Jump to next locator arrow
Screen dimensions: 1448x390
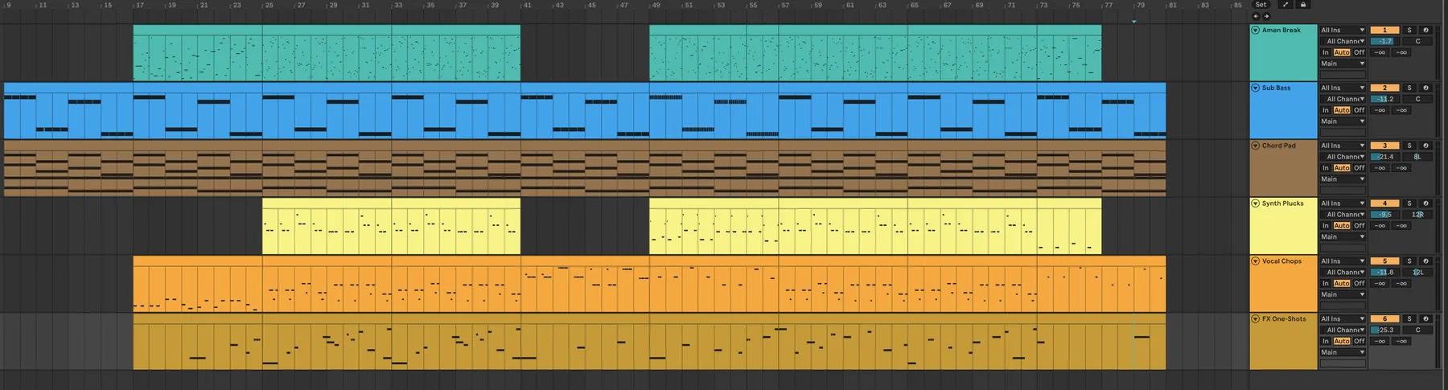[x=1266, y=16]
